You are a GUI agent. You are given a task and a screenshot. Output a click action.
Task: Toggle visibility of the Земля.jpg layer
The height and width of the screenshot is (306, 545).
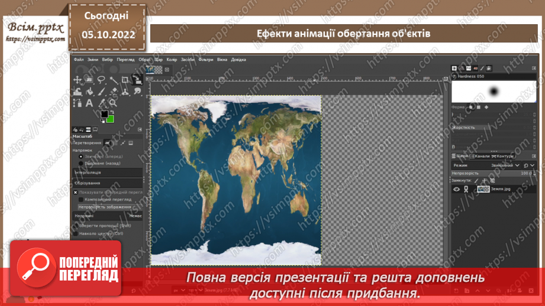pyautogui.click(x=456, y=190)
